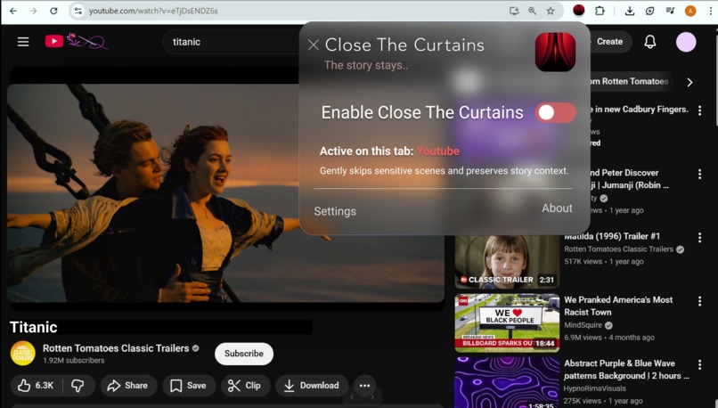The image size is (718, 408).
Task: Open Chrome three-dot menu
Action: point(710,11)
